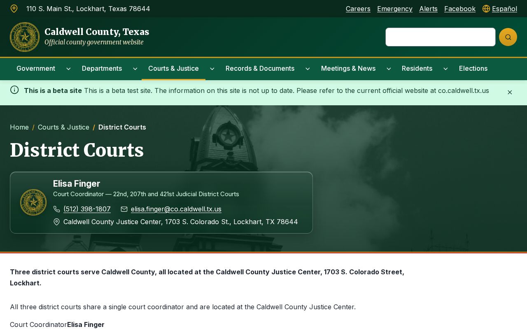Click into the site search field

(441, 37)
